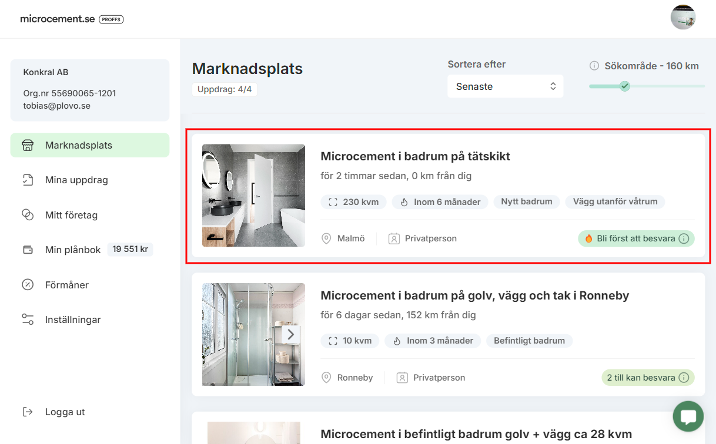Click the Mina uppdrag document icon
Screen dimensions: 716x444
coord(28,180)
